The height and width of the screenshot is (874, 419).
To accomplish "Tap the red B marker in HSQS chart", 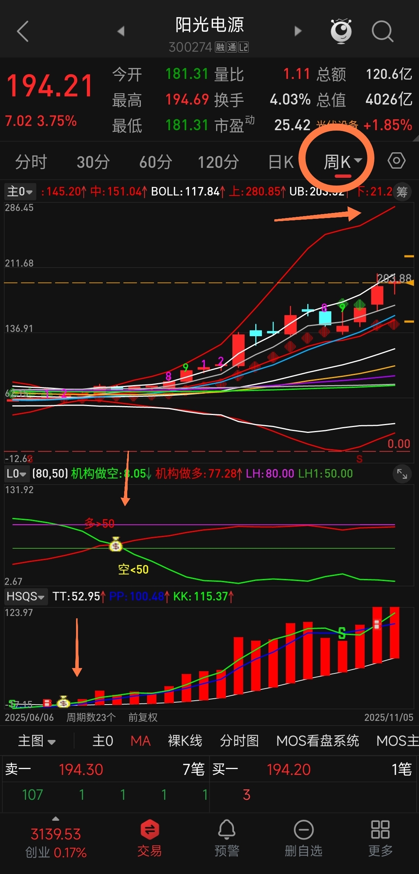I will 47,703.
